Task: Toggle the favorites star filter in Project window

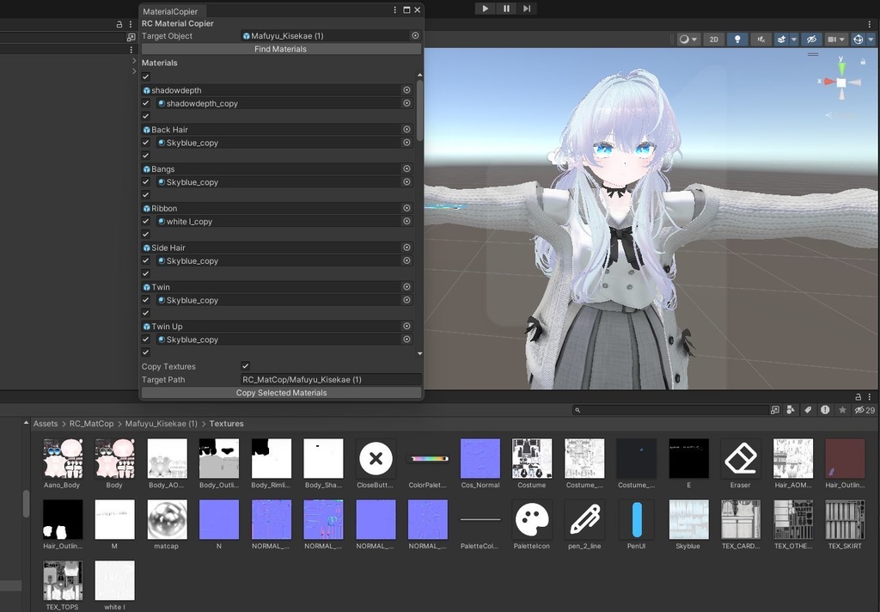Action: [x=842, y=410]
